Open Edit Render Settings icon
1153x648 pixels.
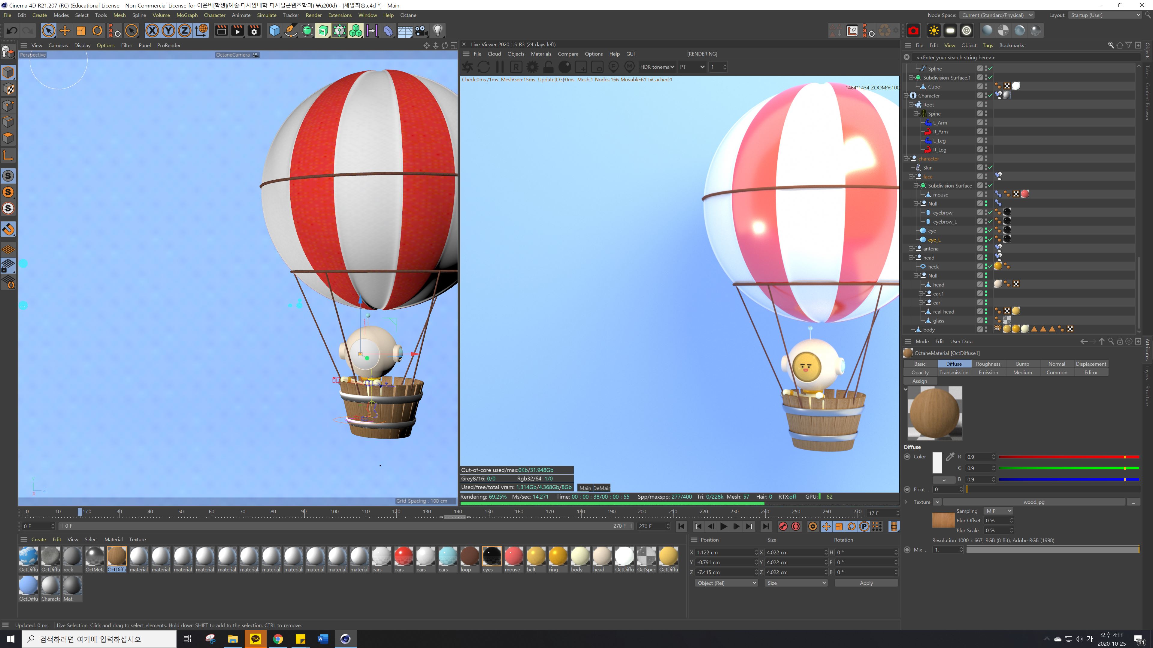pyautogui.click(x=254, y=30)
